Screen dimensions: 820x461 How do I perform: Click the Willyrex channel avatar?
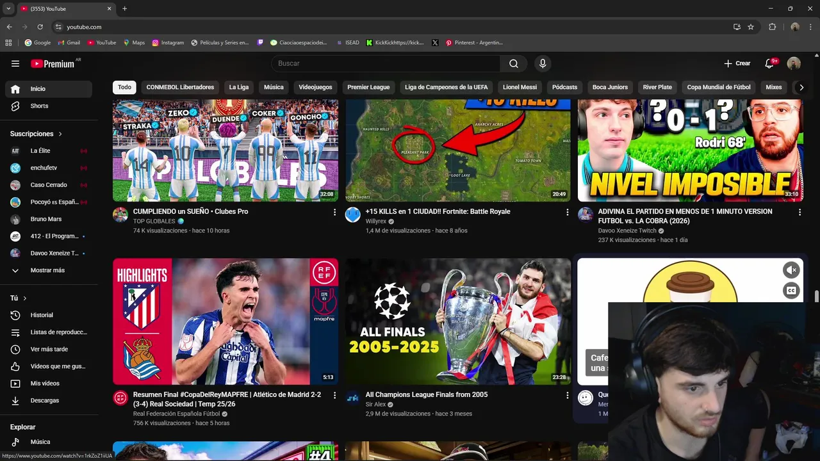coord(353,214)
